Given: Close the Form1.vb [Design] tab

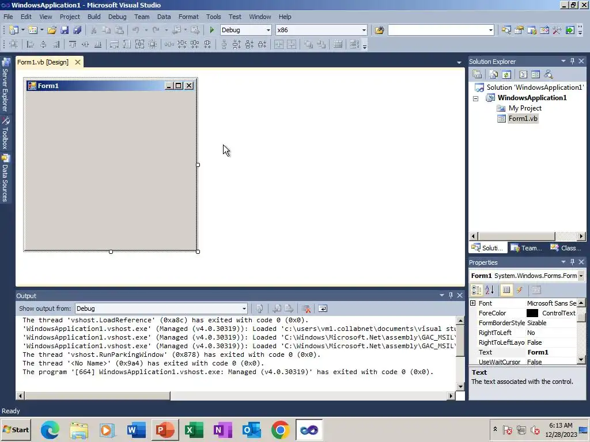Looking at the screenshot, I should point(78,62).
